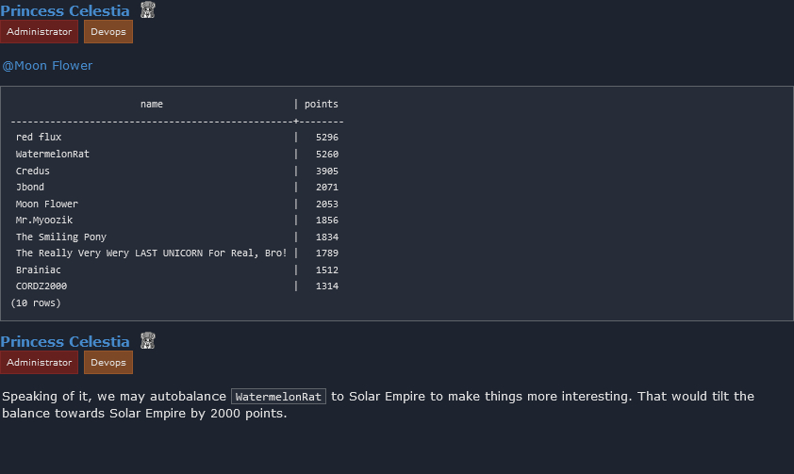Click the CORDZ2000 row with 1314 points
The width and height of the screenshot is (794, 474).
(41, 286)
